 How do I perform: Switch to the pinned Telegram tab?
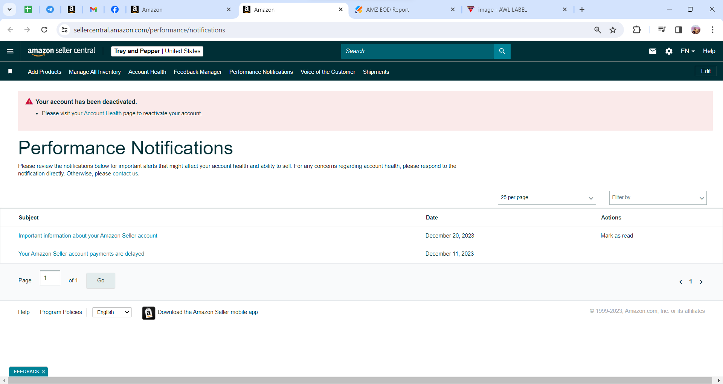click(50, 9)
